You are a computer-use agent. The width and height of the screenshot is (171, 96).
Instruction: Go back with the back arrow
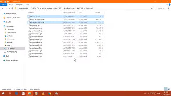(2, 8)
